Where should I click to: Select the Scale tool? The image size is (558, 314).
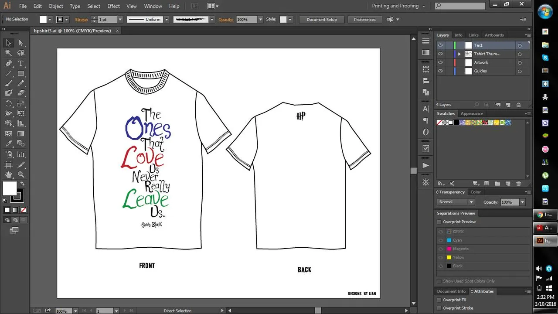tap(20, 103)
